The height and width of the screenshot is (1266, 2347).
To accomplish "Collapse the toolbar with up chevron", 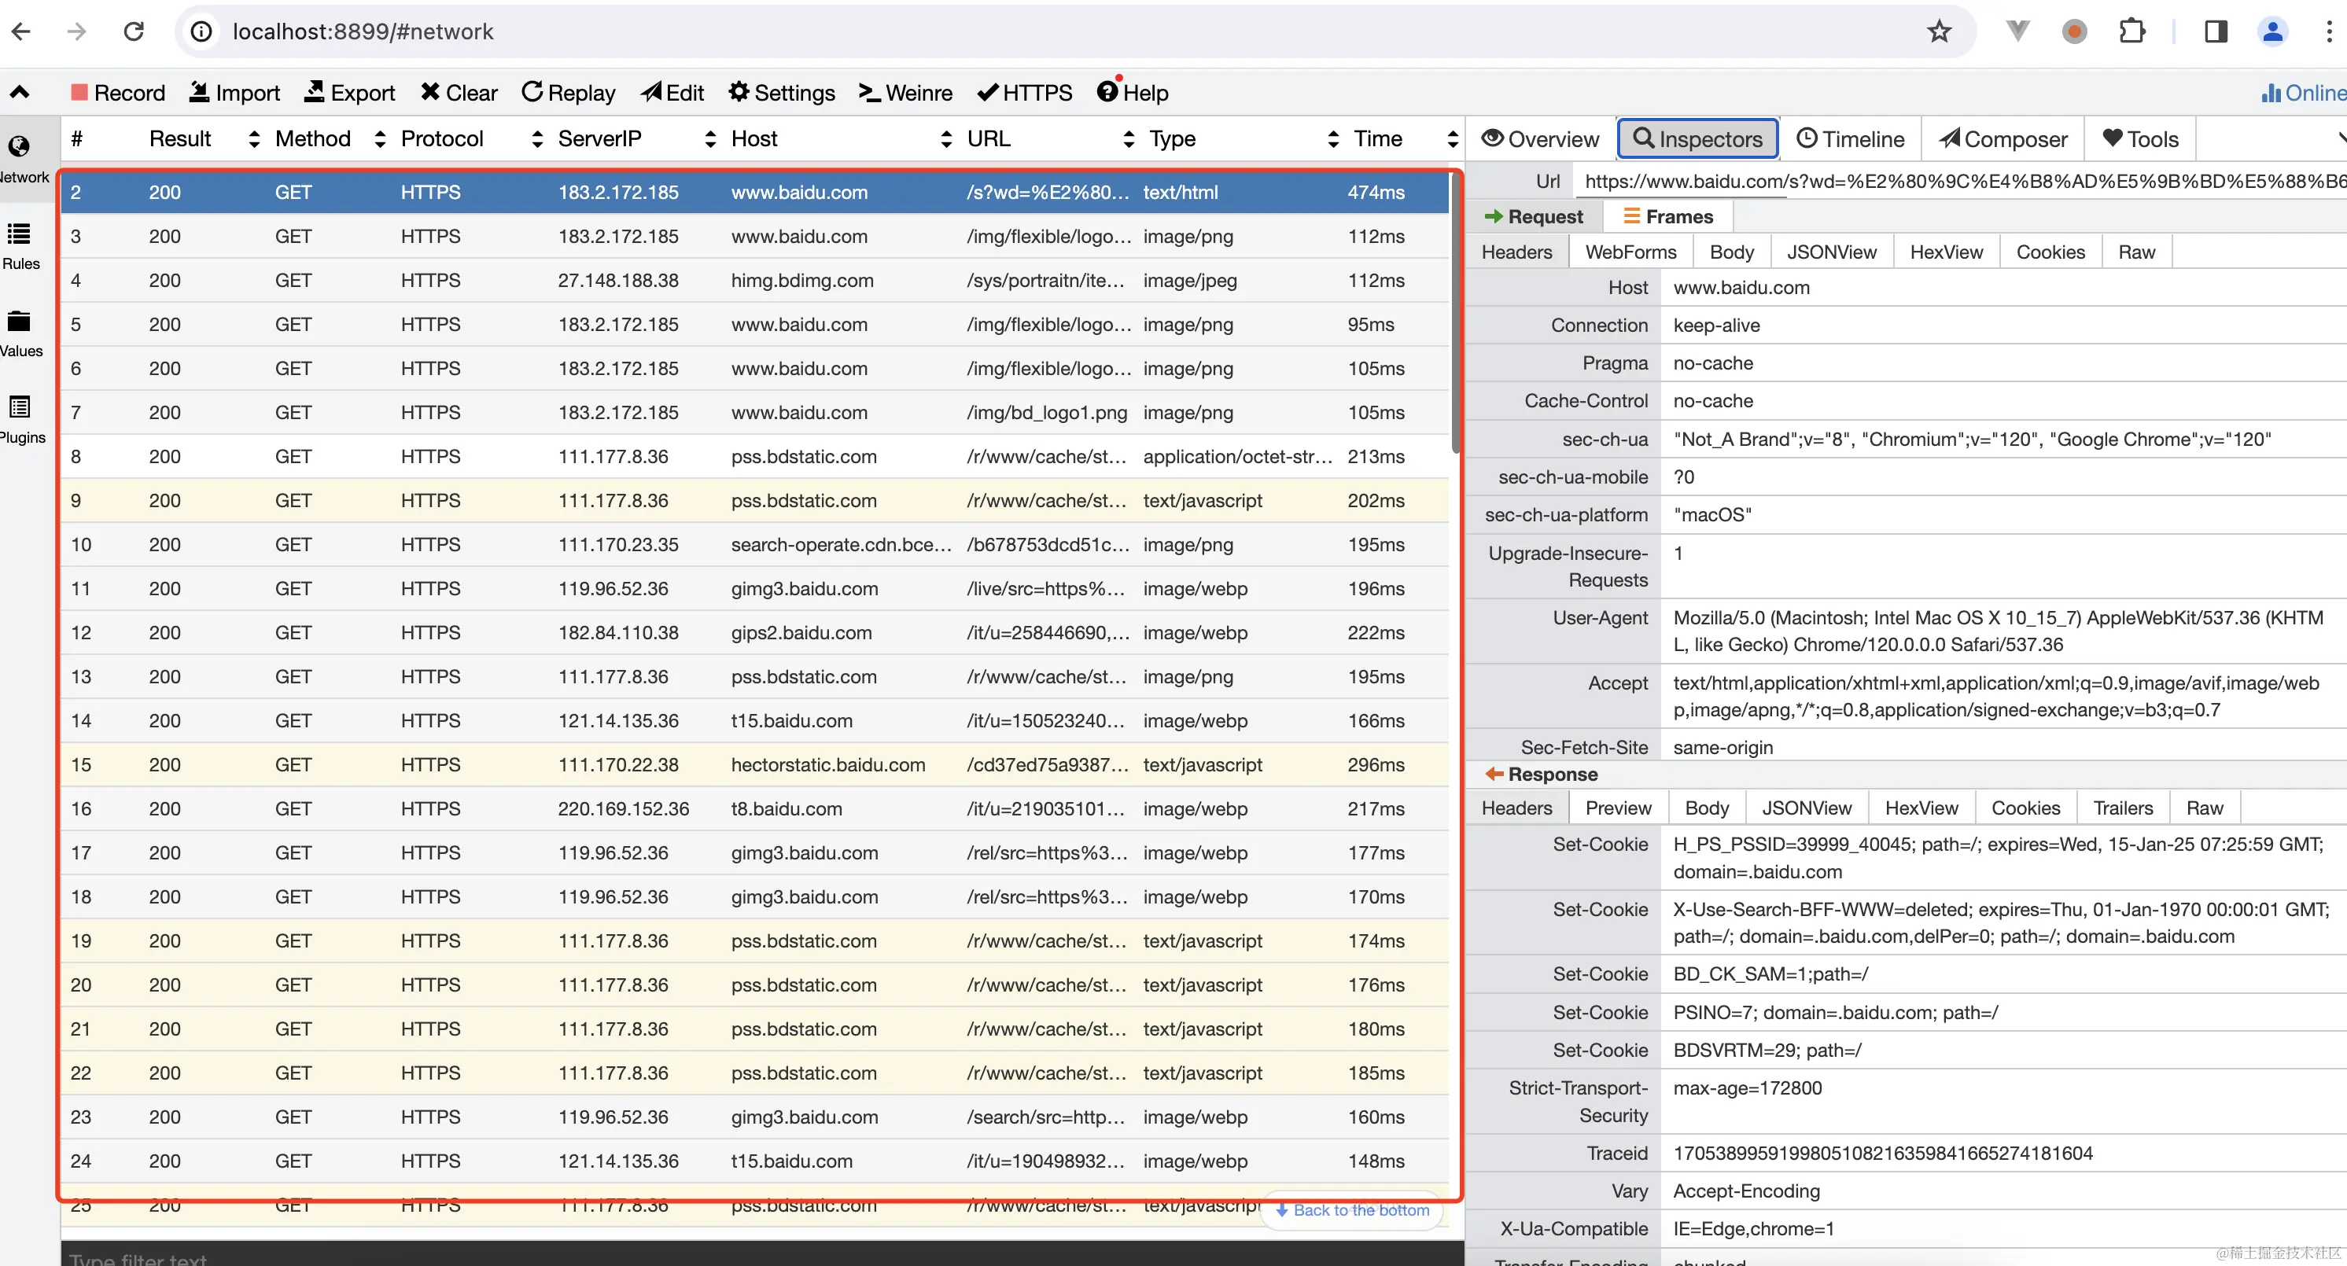I will [x=19, y=92].
